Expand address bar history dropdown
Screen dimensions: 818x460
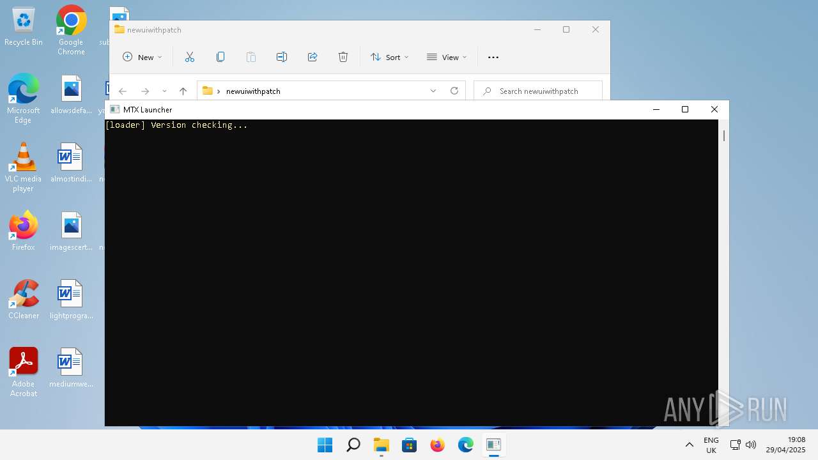coord(433,91)
